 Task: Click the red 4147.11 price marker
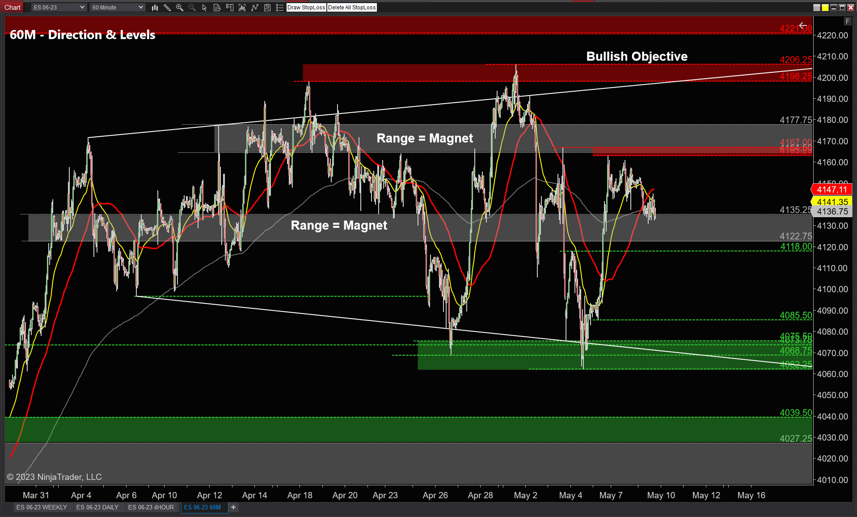click(x=832, y=189)
